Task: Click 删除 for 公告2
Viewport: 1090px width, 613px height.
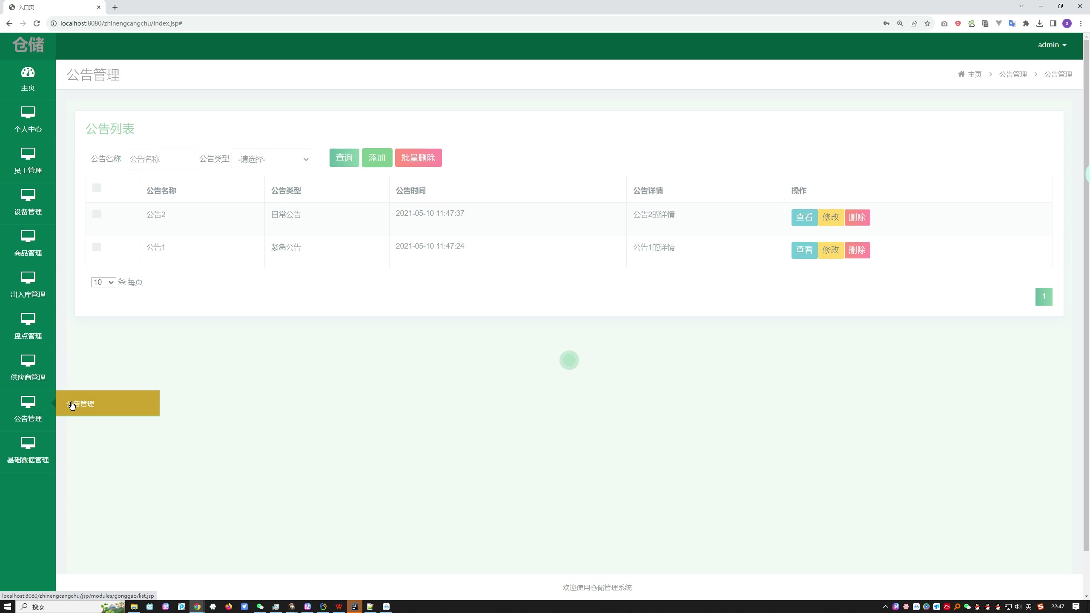Action: pyautogui.click(x=857, y=218)
